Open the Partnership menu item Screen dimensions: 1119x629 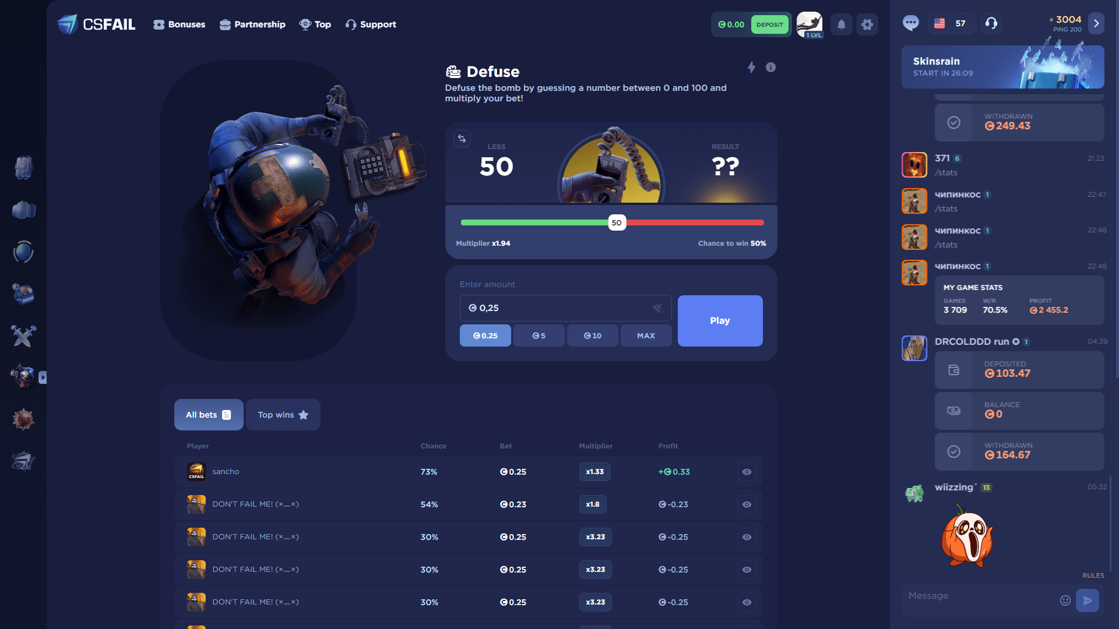point(252,24)
